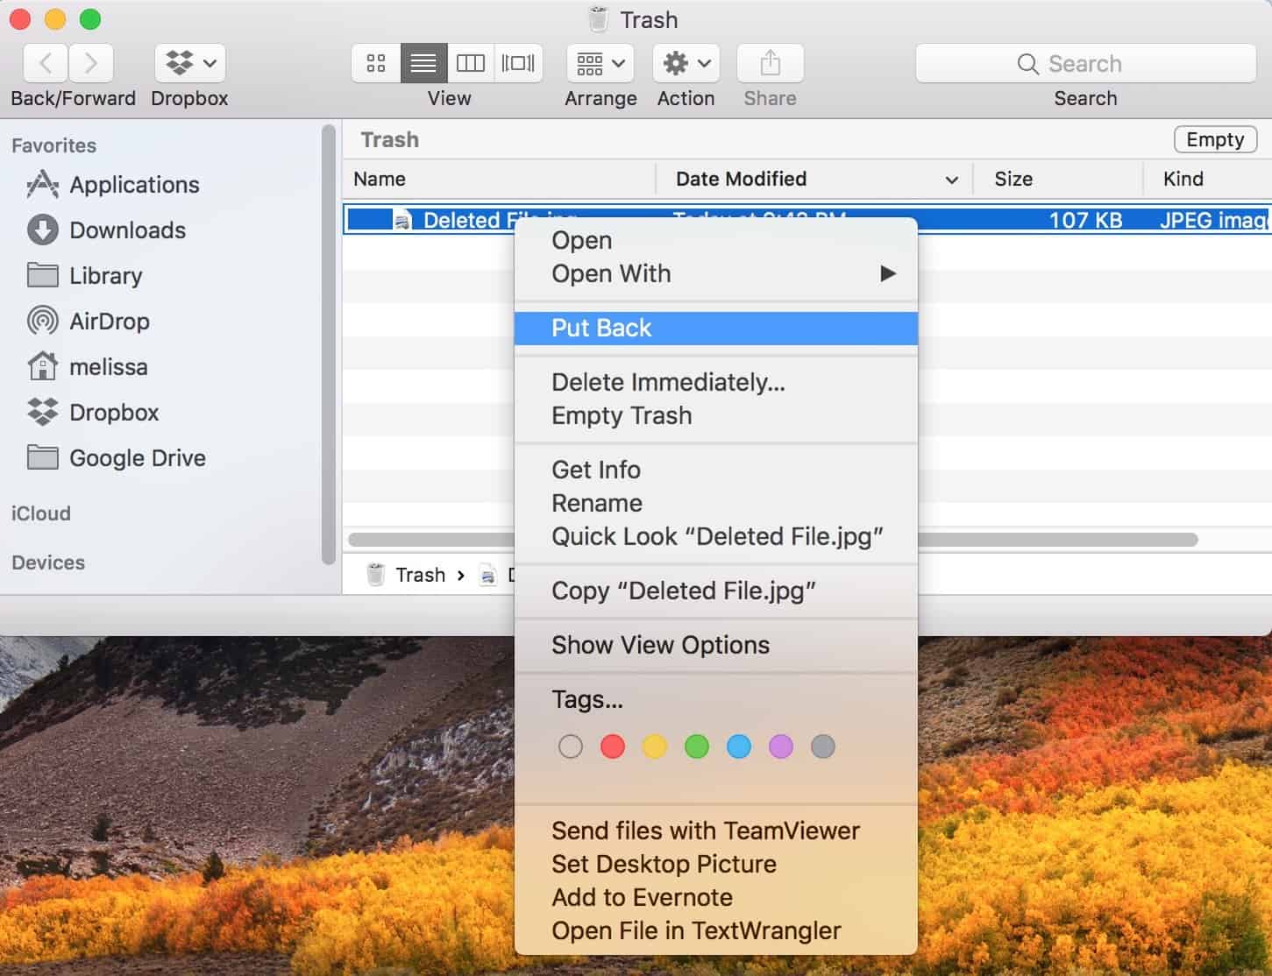Select AirDrop in the sidebar
1272x976 pixels.
click(109, 322)
